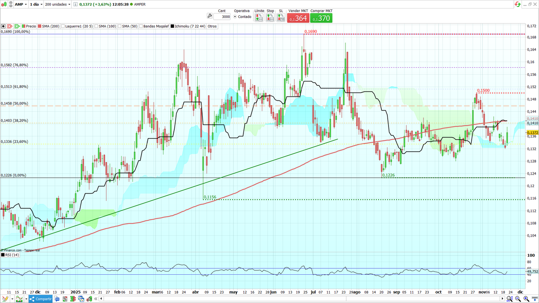Image resolution: width=539 pixels, height=303 pixels.
Task: Click the 0,1458 (50,00%) Fibonacci label
Action: tap(14, 104)
